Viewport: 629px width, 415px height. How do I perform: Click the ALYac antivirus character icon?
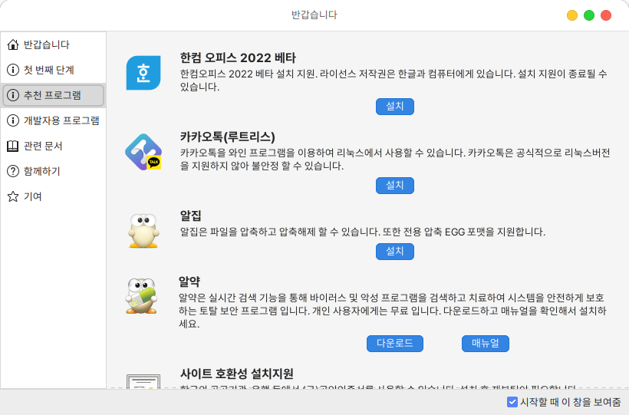click(143, 297)
